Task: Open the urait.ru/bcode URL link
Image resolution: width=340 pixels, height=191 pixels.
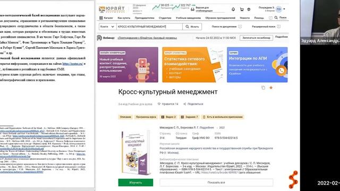Action: click(x=219, y=172)
